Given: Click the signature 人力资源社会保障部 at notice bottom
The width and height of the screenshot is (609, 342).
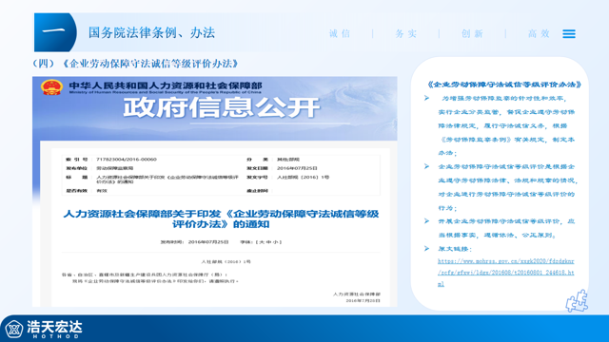Looking at the screenshot, I should pyautogui.click(x=357, y=294).
